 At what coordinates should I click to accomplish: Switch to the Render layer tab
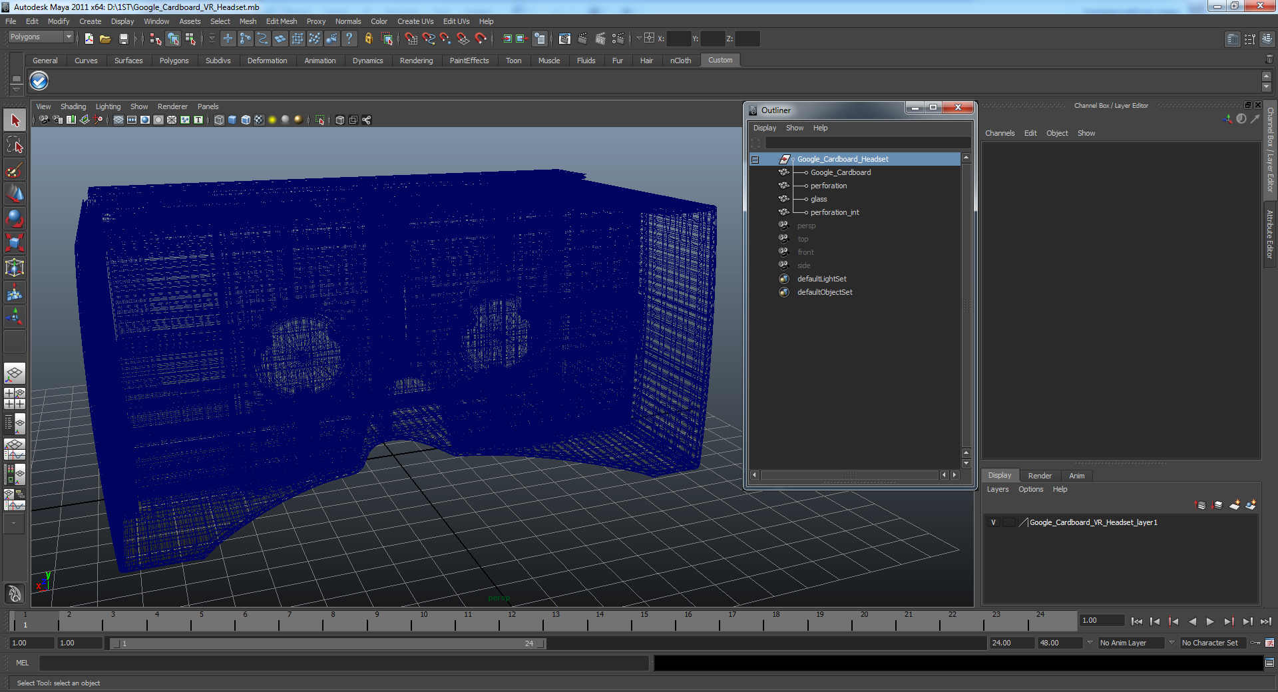click(x=1040, y=476)
